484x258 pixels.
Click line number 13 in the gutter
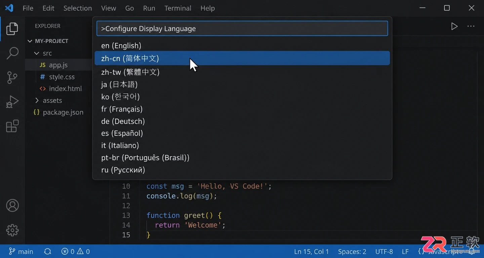pos(126,215)
